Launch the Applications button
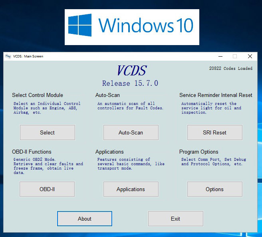The width and height of the screenshot is (262, 237). [131, 189]
